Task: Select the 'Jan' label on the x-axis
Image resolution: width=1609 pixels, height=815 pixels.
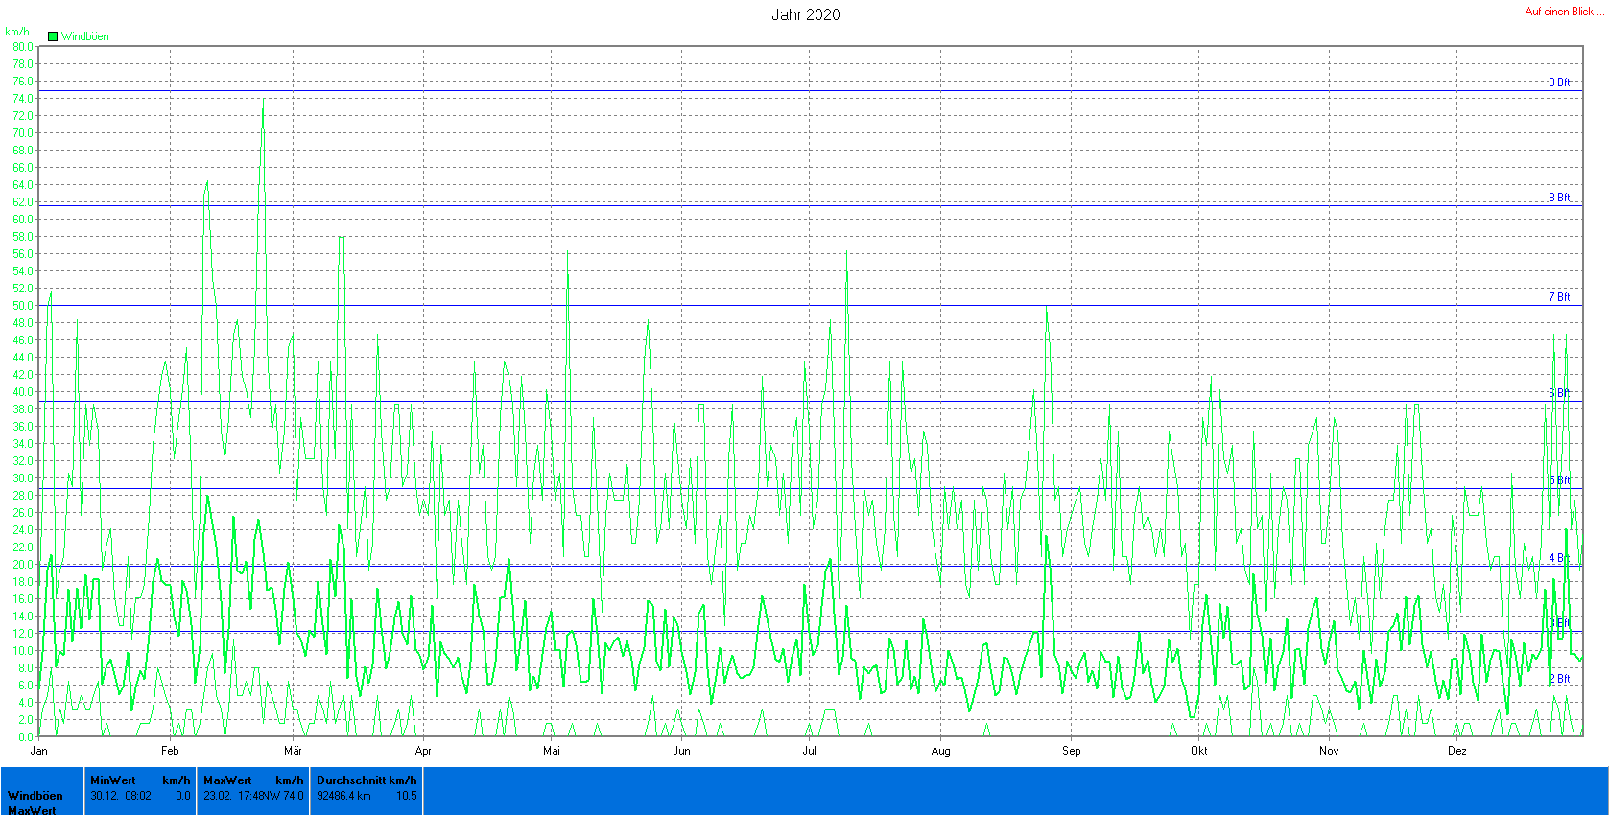Action: tap(38, 751)
